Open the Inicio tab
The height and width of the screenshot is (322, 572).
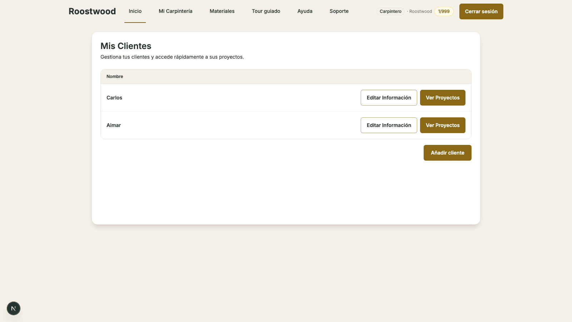point(135,11)
